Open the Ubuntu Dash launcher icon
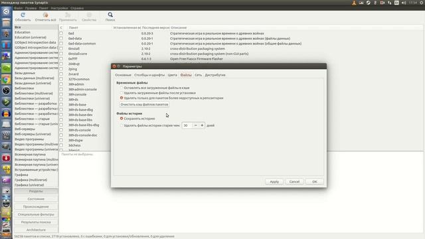 pos(6,11)
